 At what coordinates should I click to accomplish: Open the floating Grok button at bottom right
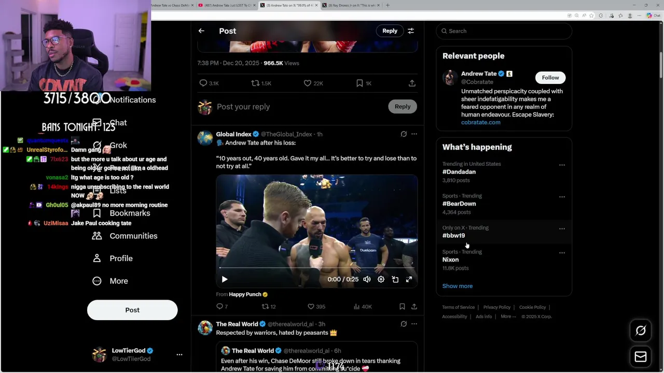[641, 331]
